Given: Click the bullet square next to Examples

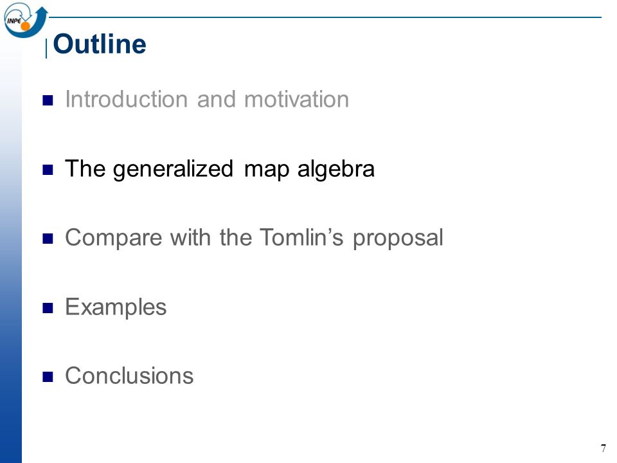Looking at the screenshot, I should click(48, 308).
